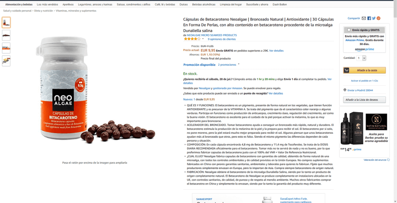This screenshot has width=397, height=203.
Task: Select the second product thumbnail
Action: (6, 35)
